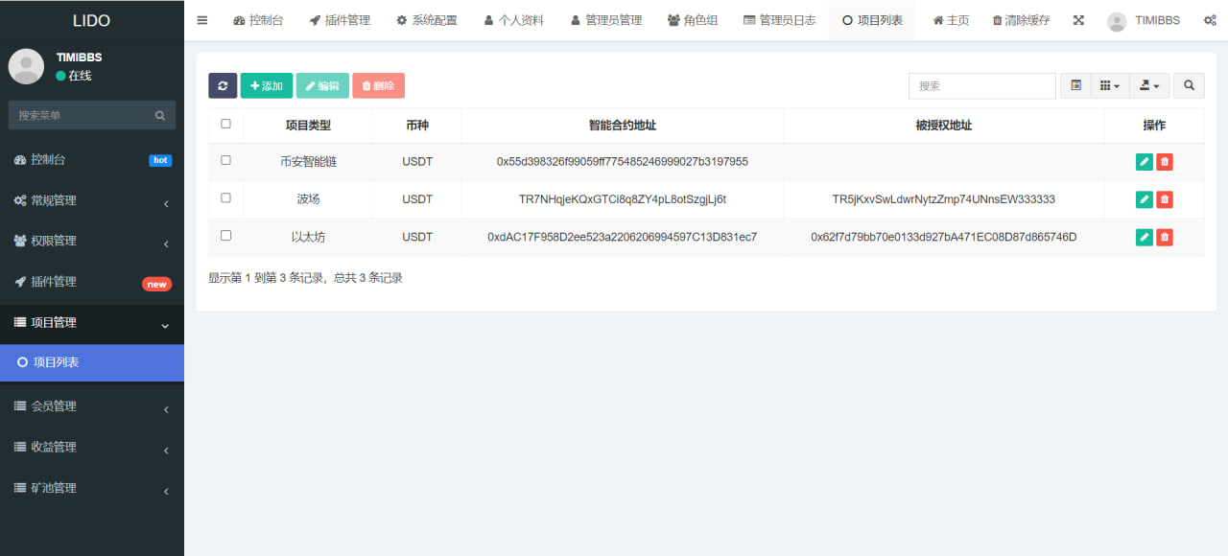1228x556 pixels.
Task: Collapse 项目管理 sidebar menu
Action: (x=92, y=323)
